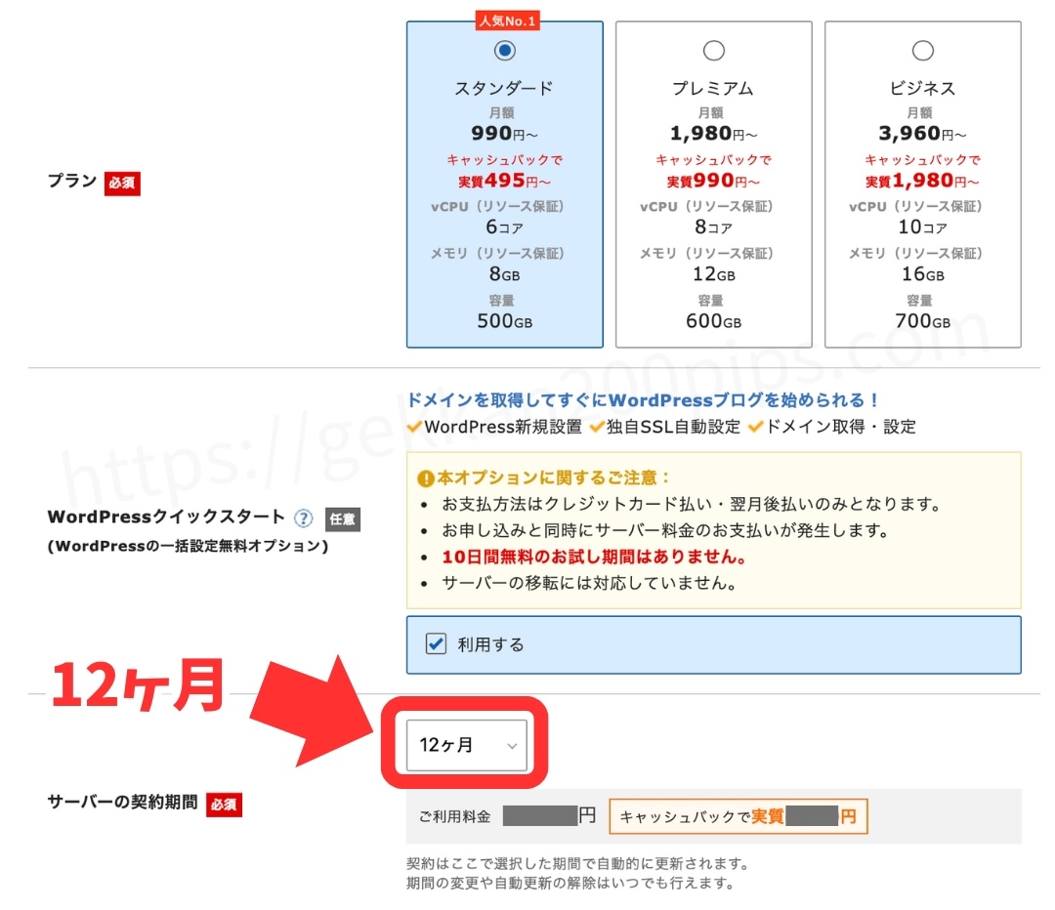Click the 6コア vCPU value
Image resolution: width=1055 pixels, height=910 pixels.
pos(504,227)
